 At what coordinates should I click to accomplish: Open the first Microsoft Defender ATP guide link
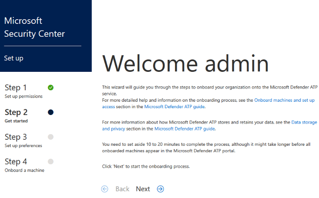point(174,106)
